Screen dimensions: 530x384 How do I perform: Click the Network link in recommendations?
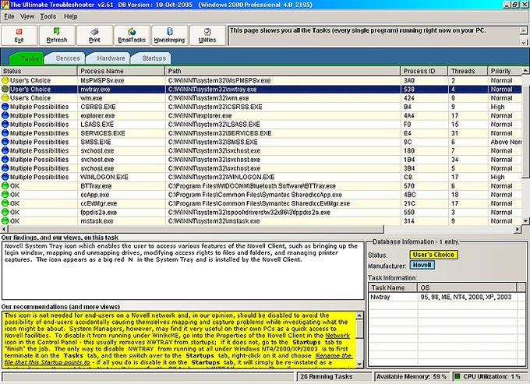(337, 336)
